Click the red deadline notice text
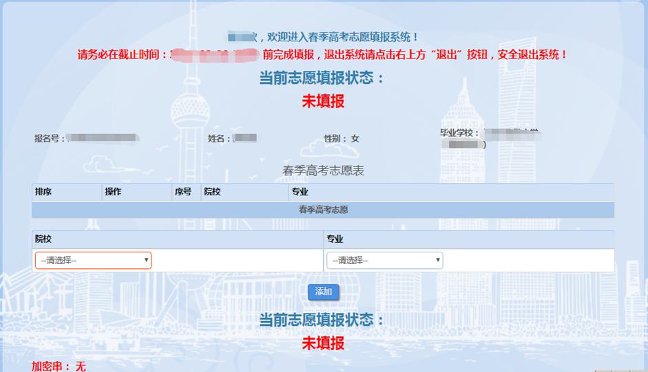The width and height of the screenshot is (648, 372). click(x=323, y=54)
